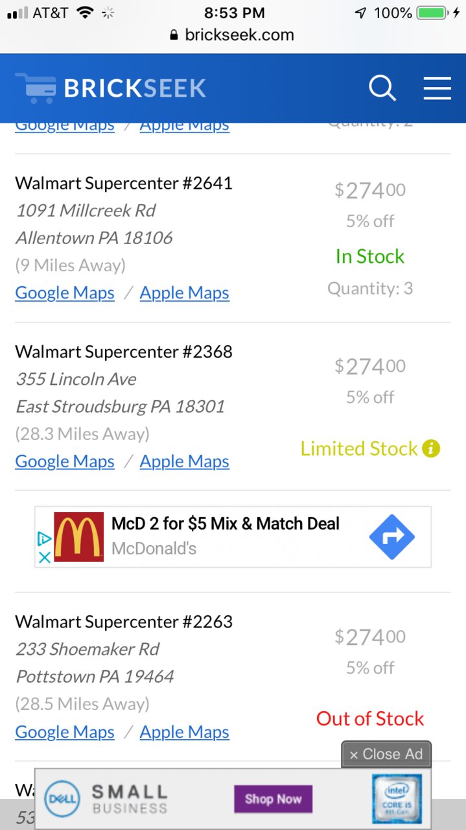This screenshot has height=830, width=466.
Task: Tap the Limited Stock info icon
Action: (431, 448)
